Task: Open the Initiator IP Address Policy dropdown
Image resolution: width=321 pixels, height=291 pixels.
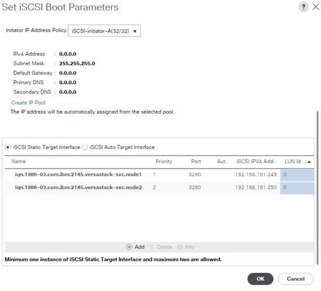Action: pyautogui.click(x=104, y=31)
